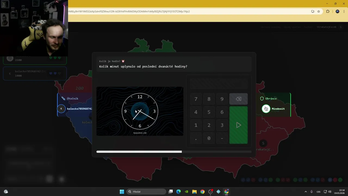Open File Explorer from taskbar

click(x=194, y=192)
